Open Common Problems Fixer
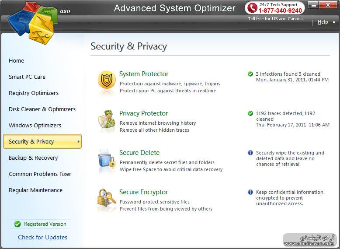Viewport: 340px width, 249px height. pyautogui.click(x=40, y=174)
